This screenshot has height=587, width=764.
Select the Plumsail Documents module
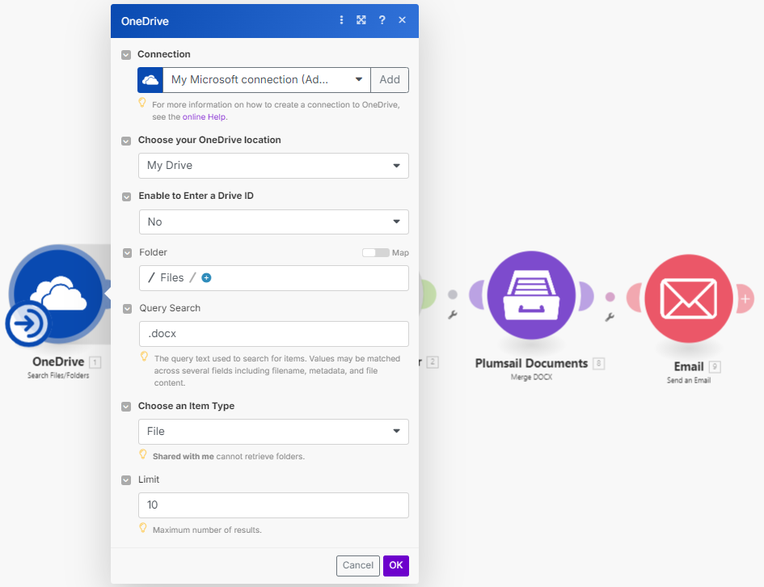pyautogui.click(x=531, y=295)
